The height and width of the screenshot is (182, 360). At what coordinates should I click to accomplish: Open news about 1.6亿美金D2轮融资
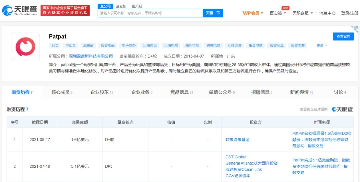pos(322,139)
